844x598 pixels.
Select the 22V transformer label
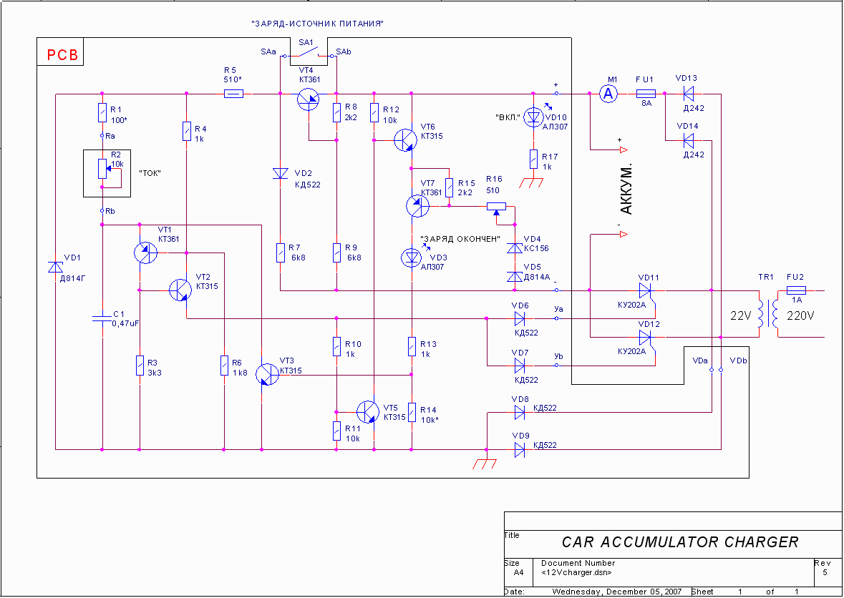coord(741,316)
